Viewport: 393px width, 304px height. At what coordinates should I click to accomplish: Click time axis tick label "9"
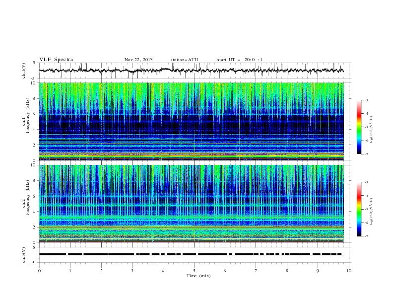point(318,271)
